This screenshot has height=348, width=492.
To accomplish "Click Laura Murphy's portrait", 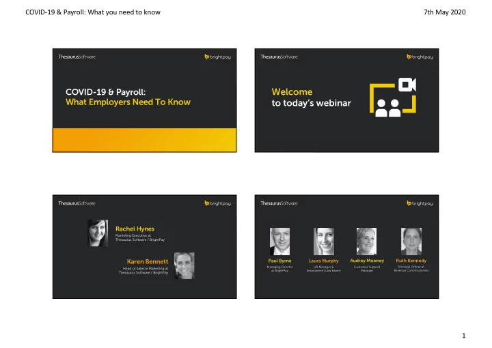I will click(x=323, y=241).
